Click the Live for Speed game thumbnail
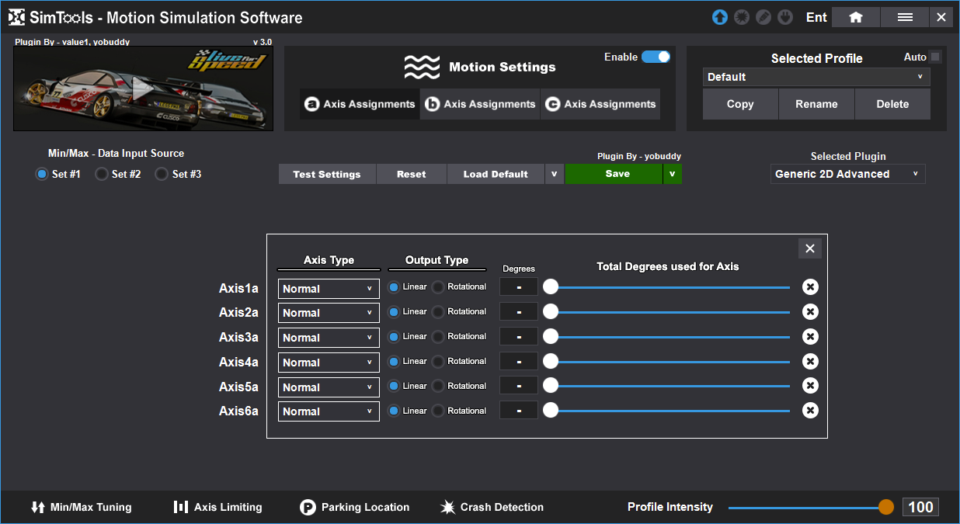The width and height of the screenshot is (960, 524). click(x=144, y=88)
